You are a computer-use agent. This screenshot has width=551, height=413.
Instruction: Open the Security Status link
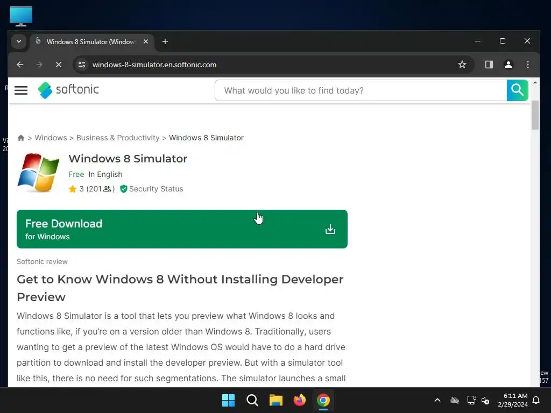click(x=156, y=189)
